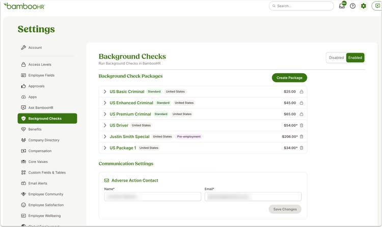382x227 pixels.
Task: Click the $25.00 price
Action: [x=290, y=92]
